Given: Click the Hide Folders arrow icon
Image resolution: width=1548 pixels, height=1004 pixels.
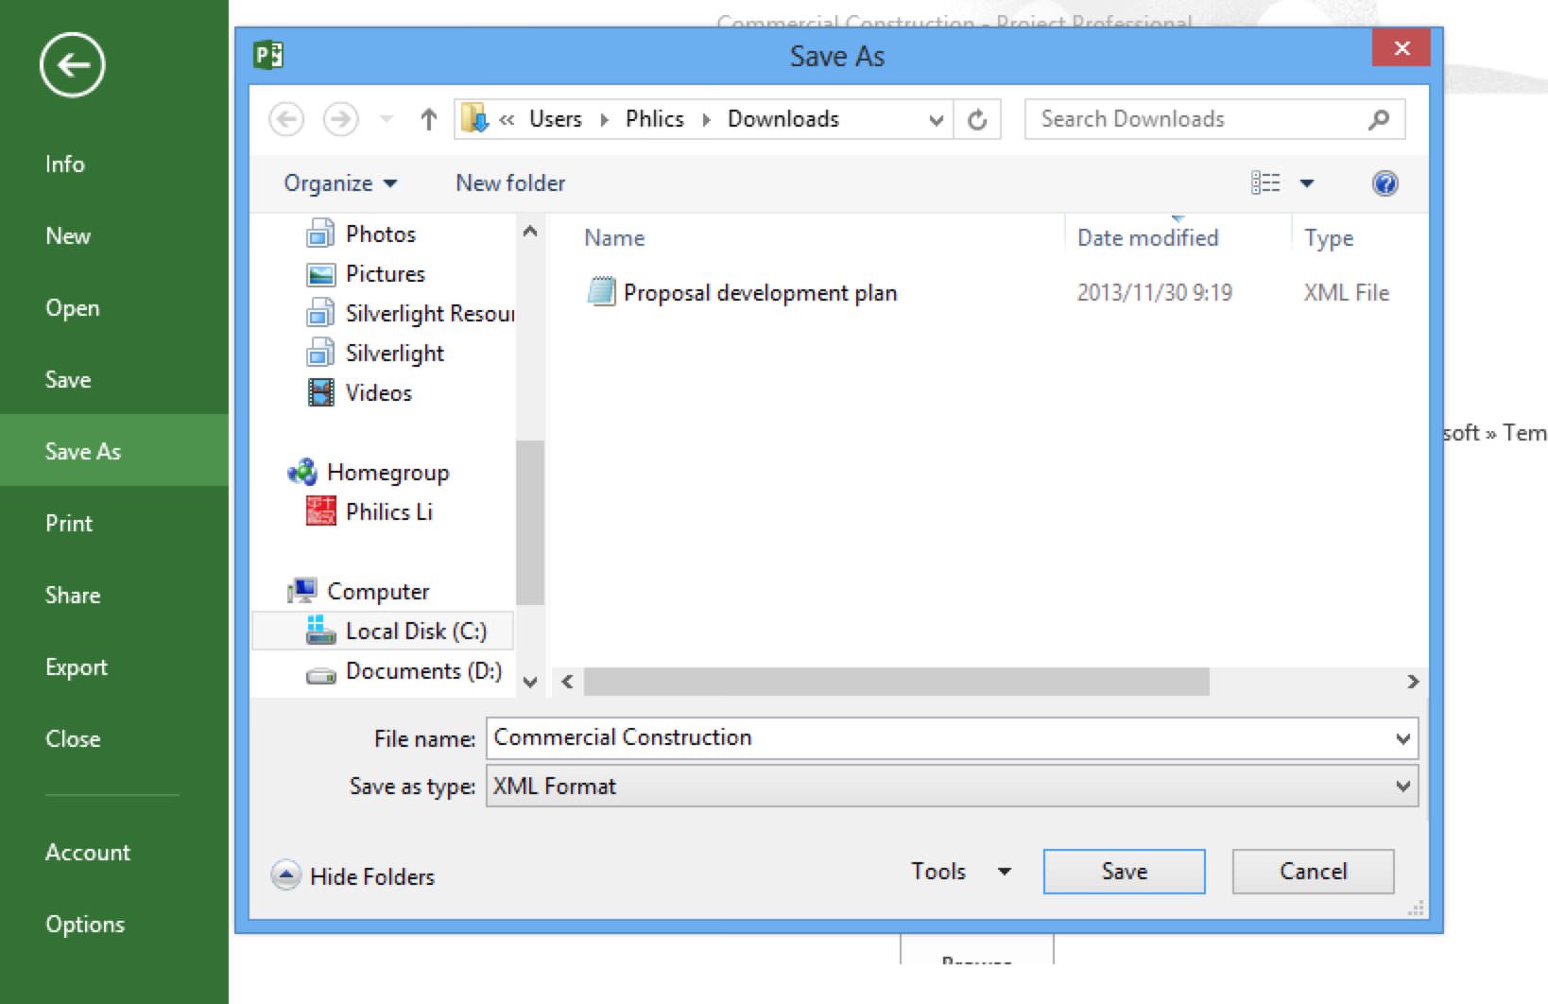Looking at the screenshot, I should click(285, 875).
